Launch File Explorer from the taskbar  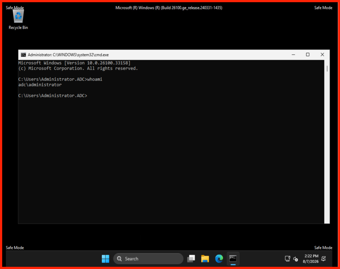click(205, 258)
